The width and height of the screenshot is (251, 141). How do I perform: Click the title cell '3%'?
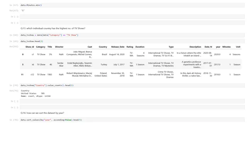pyautogui.click(x=51, y=54)
